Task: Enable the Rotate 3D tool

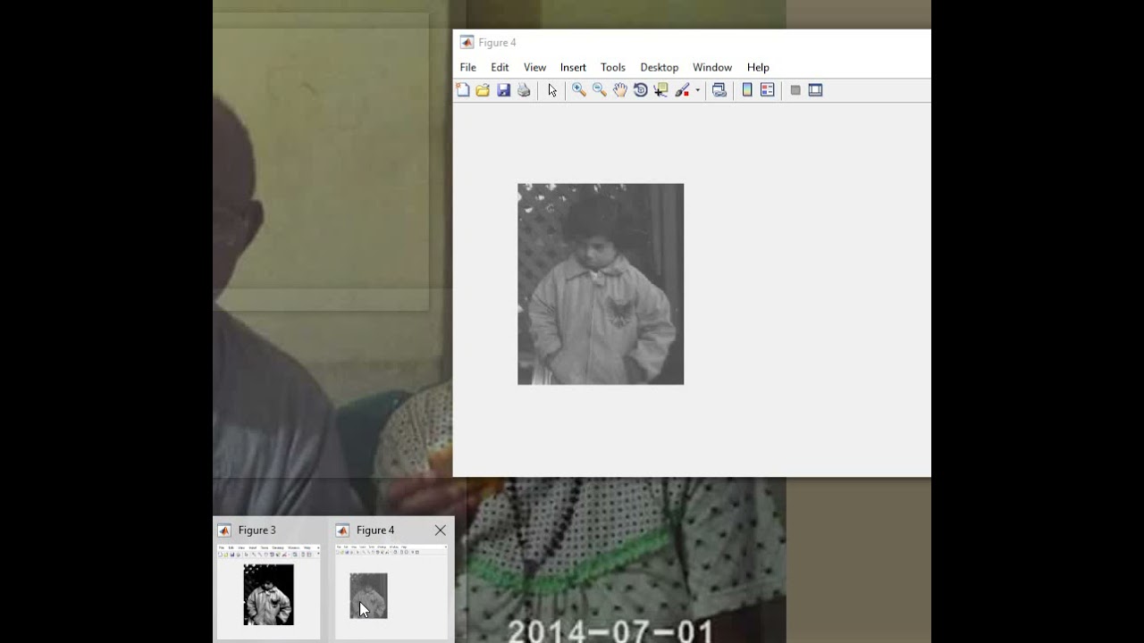Action: pos(641,90)
